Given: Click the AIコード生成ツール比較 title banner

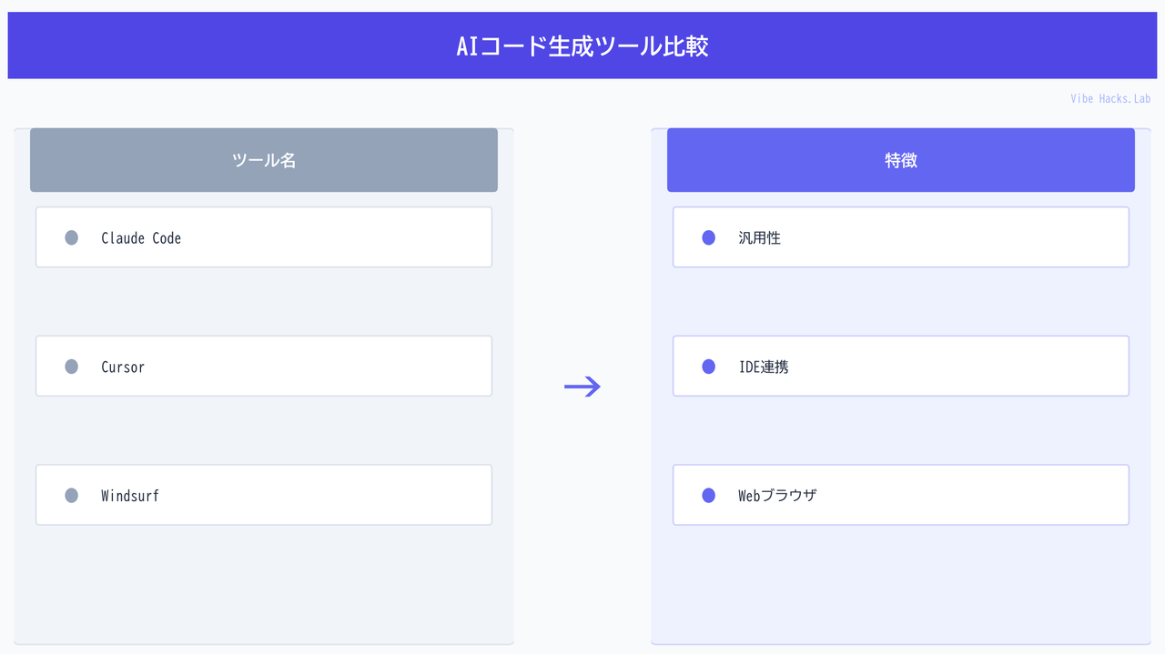Looking at the screenshot, I should click(x=582, y=45).
